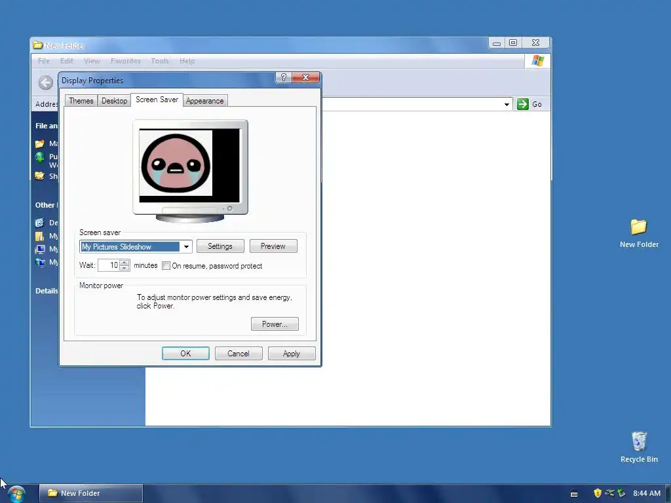Open the Edit menu in New Folder window
Screen dimensions: 671x503
click(66, 61)
